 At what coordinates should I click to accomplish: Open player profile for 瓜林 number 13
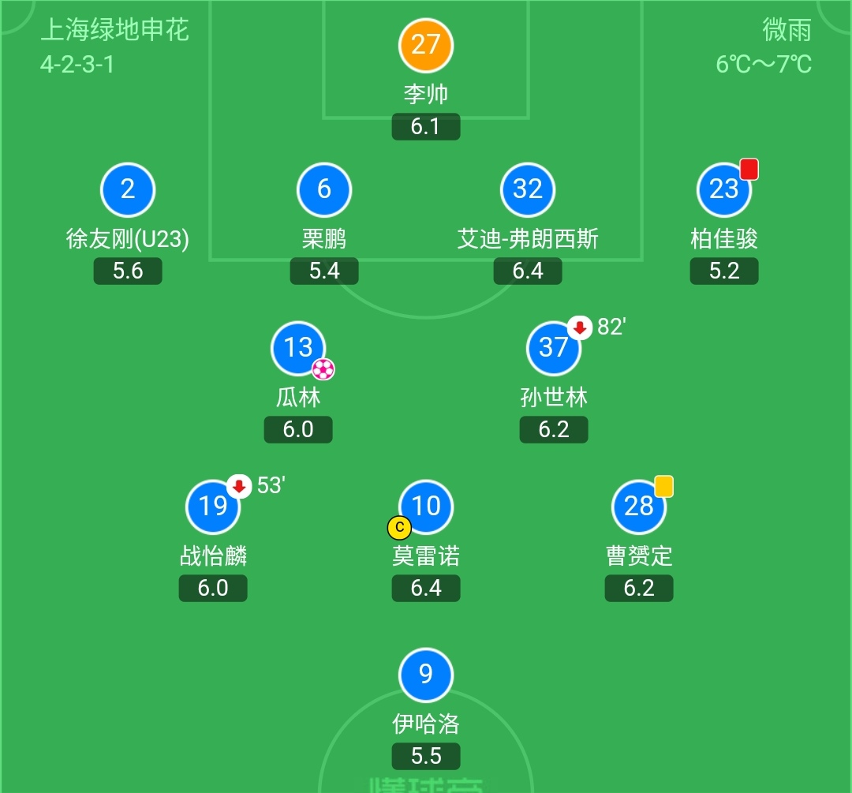coord(298,348)
